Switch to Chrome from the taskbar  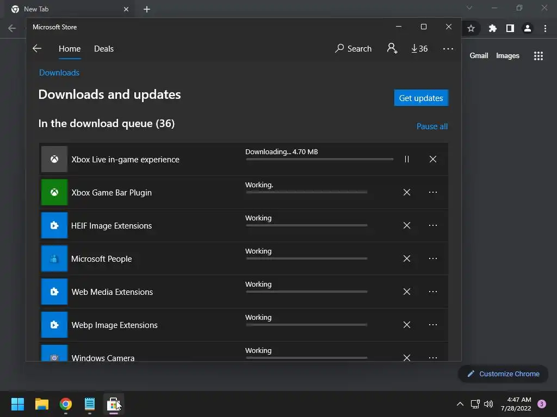pos(66,404)
